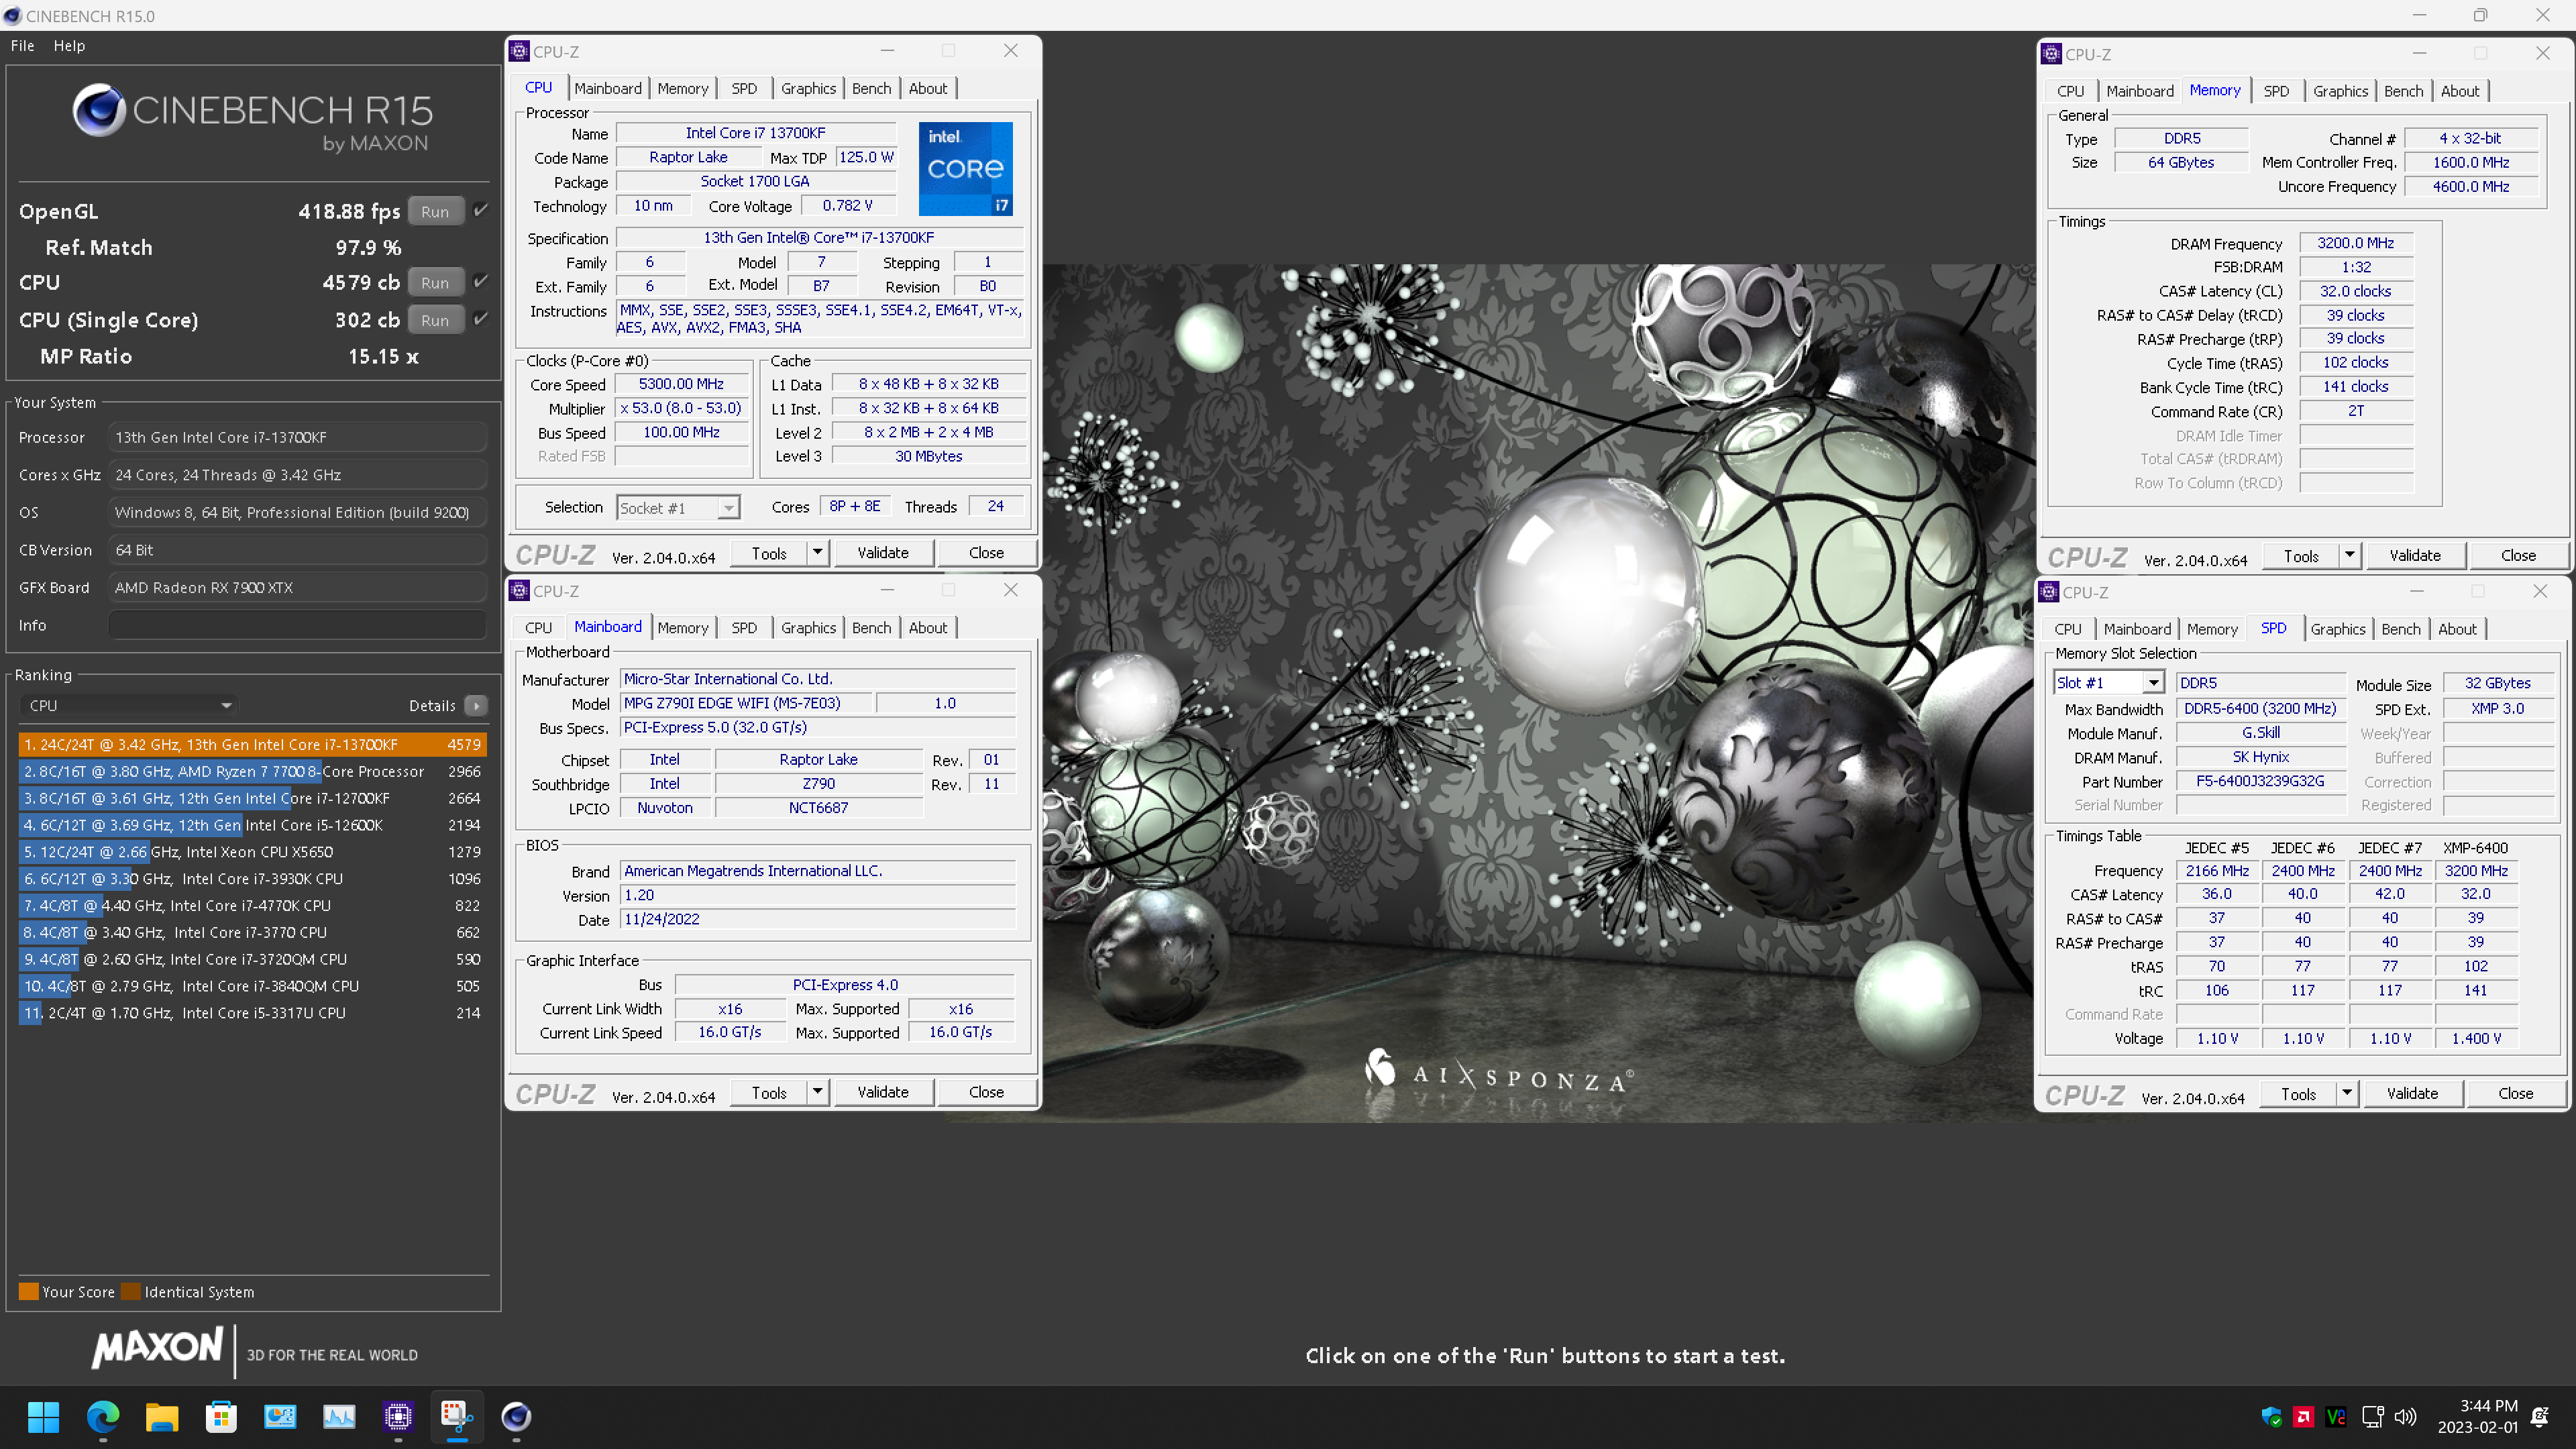Expand Tools dropdown arrow in Memory window

[x=2350, y=555]
